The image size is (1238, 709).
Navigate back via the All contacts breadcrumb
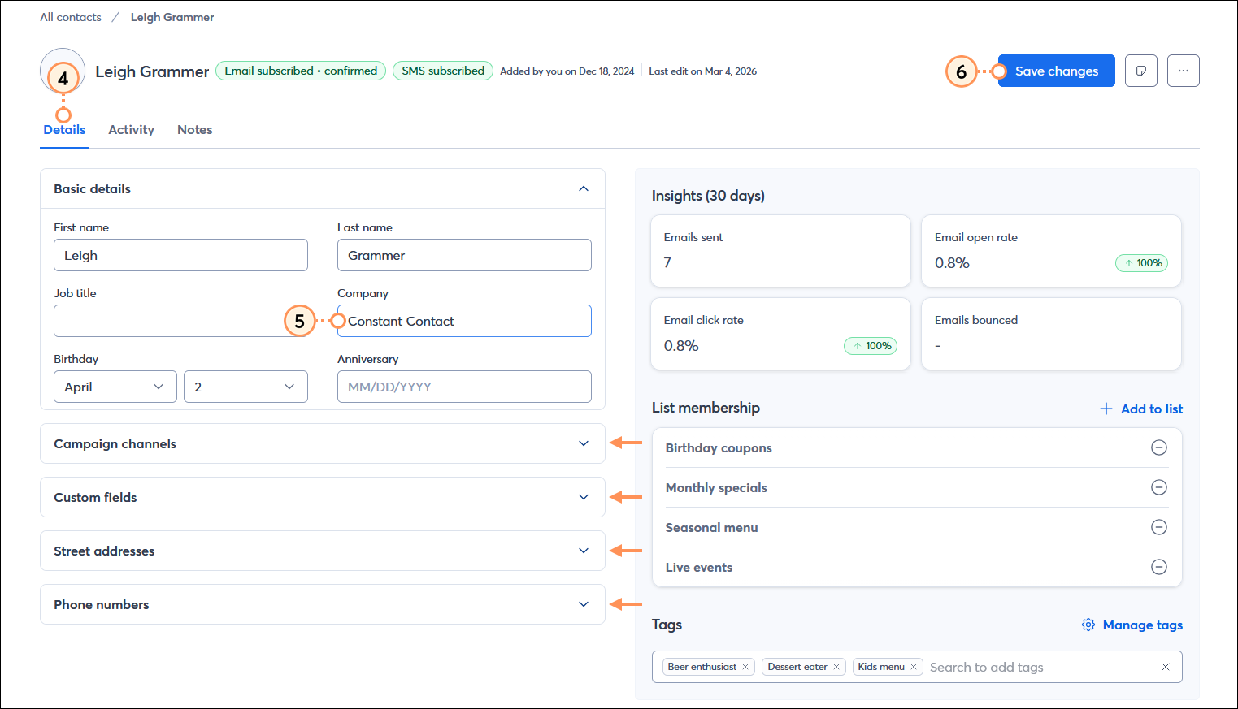pos(70,16)
